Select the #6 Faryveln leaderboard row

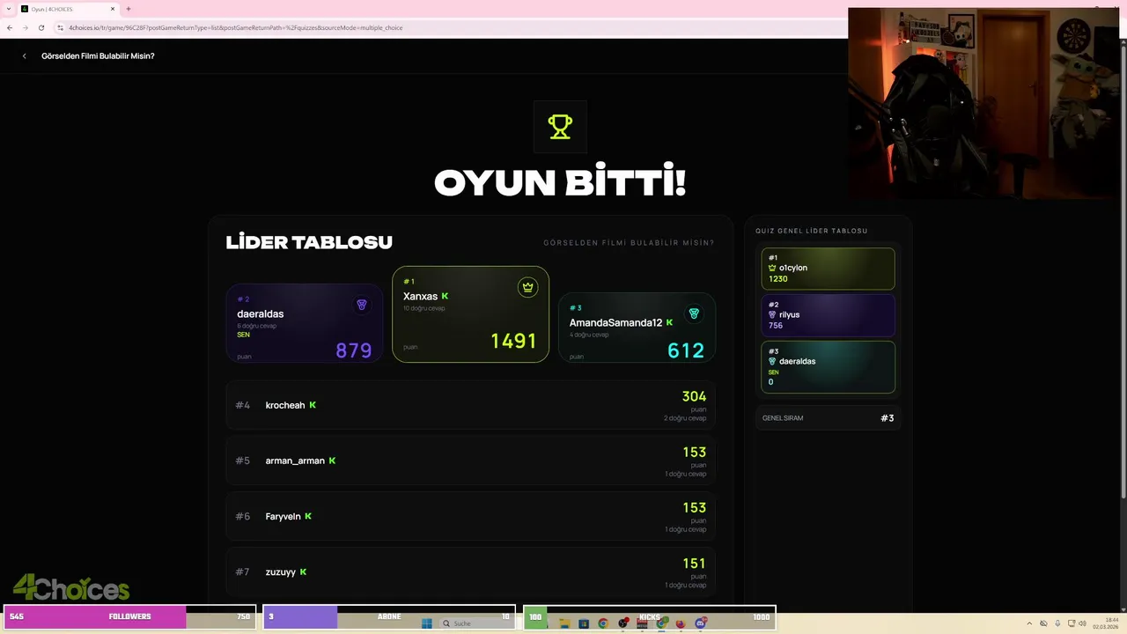(470, 516)
